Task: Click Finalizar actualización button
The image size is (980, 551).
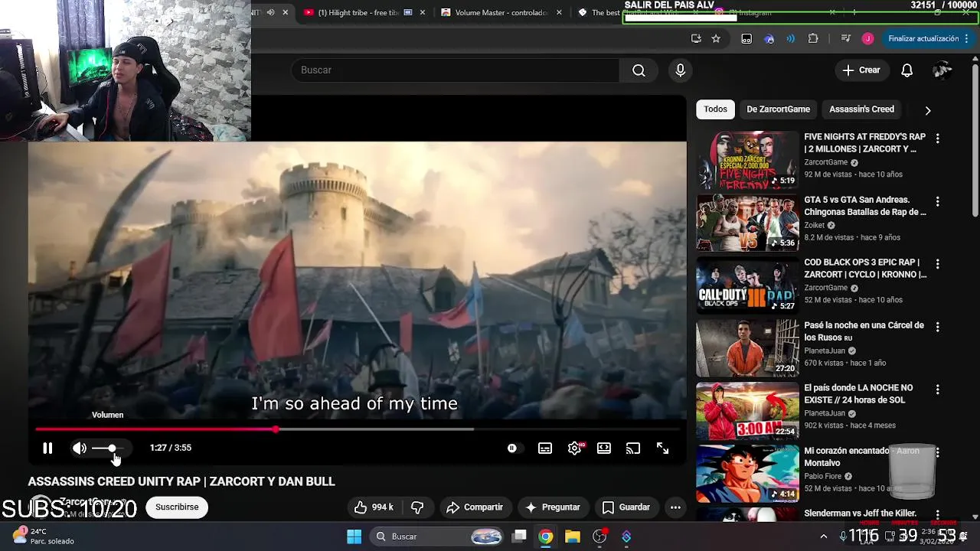Action: click(x=928, y=39)
